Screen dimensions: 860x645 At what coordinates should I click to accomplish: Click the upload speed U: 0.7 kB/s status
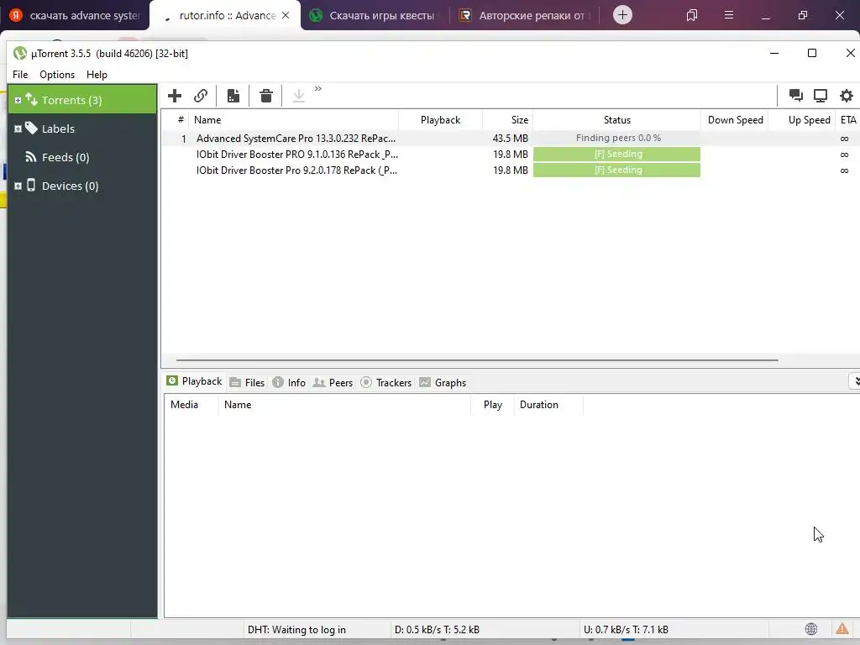pos(626,630)
